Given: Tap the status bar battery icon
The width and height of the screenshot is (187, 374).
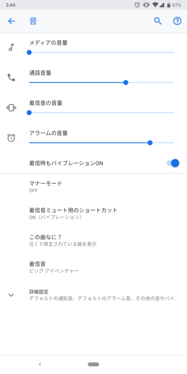Looking at the screenshot, I should 169,5.
